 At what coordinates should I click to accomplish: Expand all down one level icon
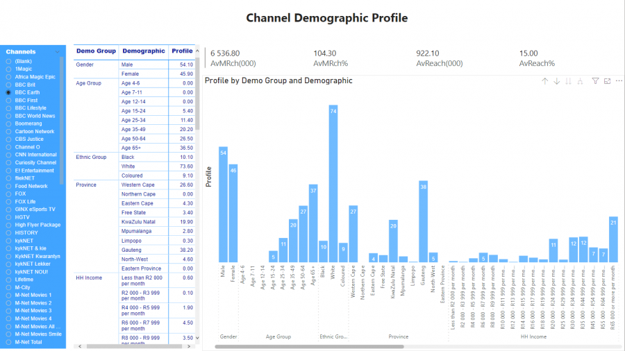tap(581, 81)
